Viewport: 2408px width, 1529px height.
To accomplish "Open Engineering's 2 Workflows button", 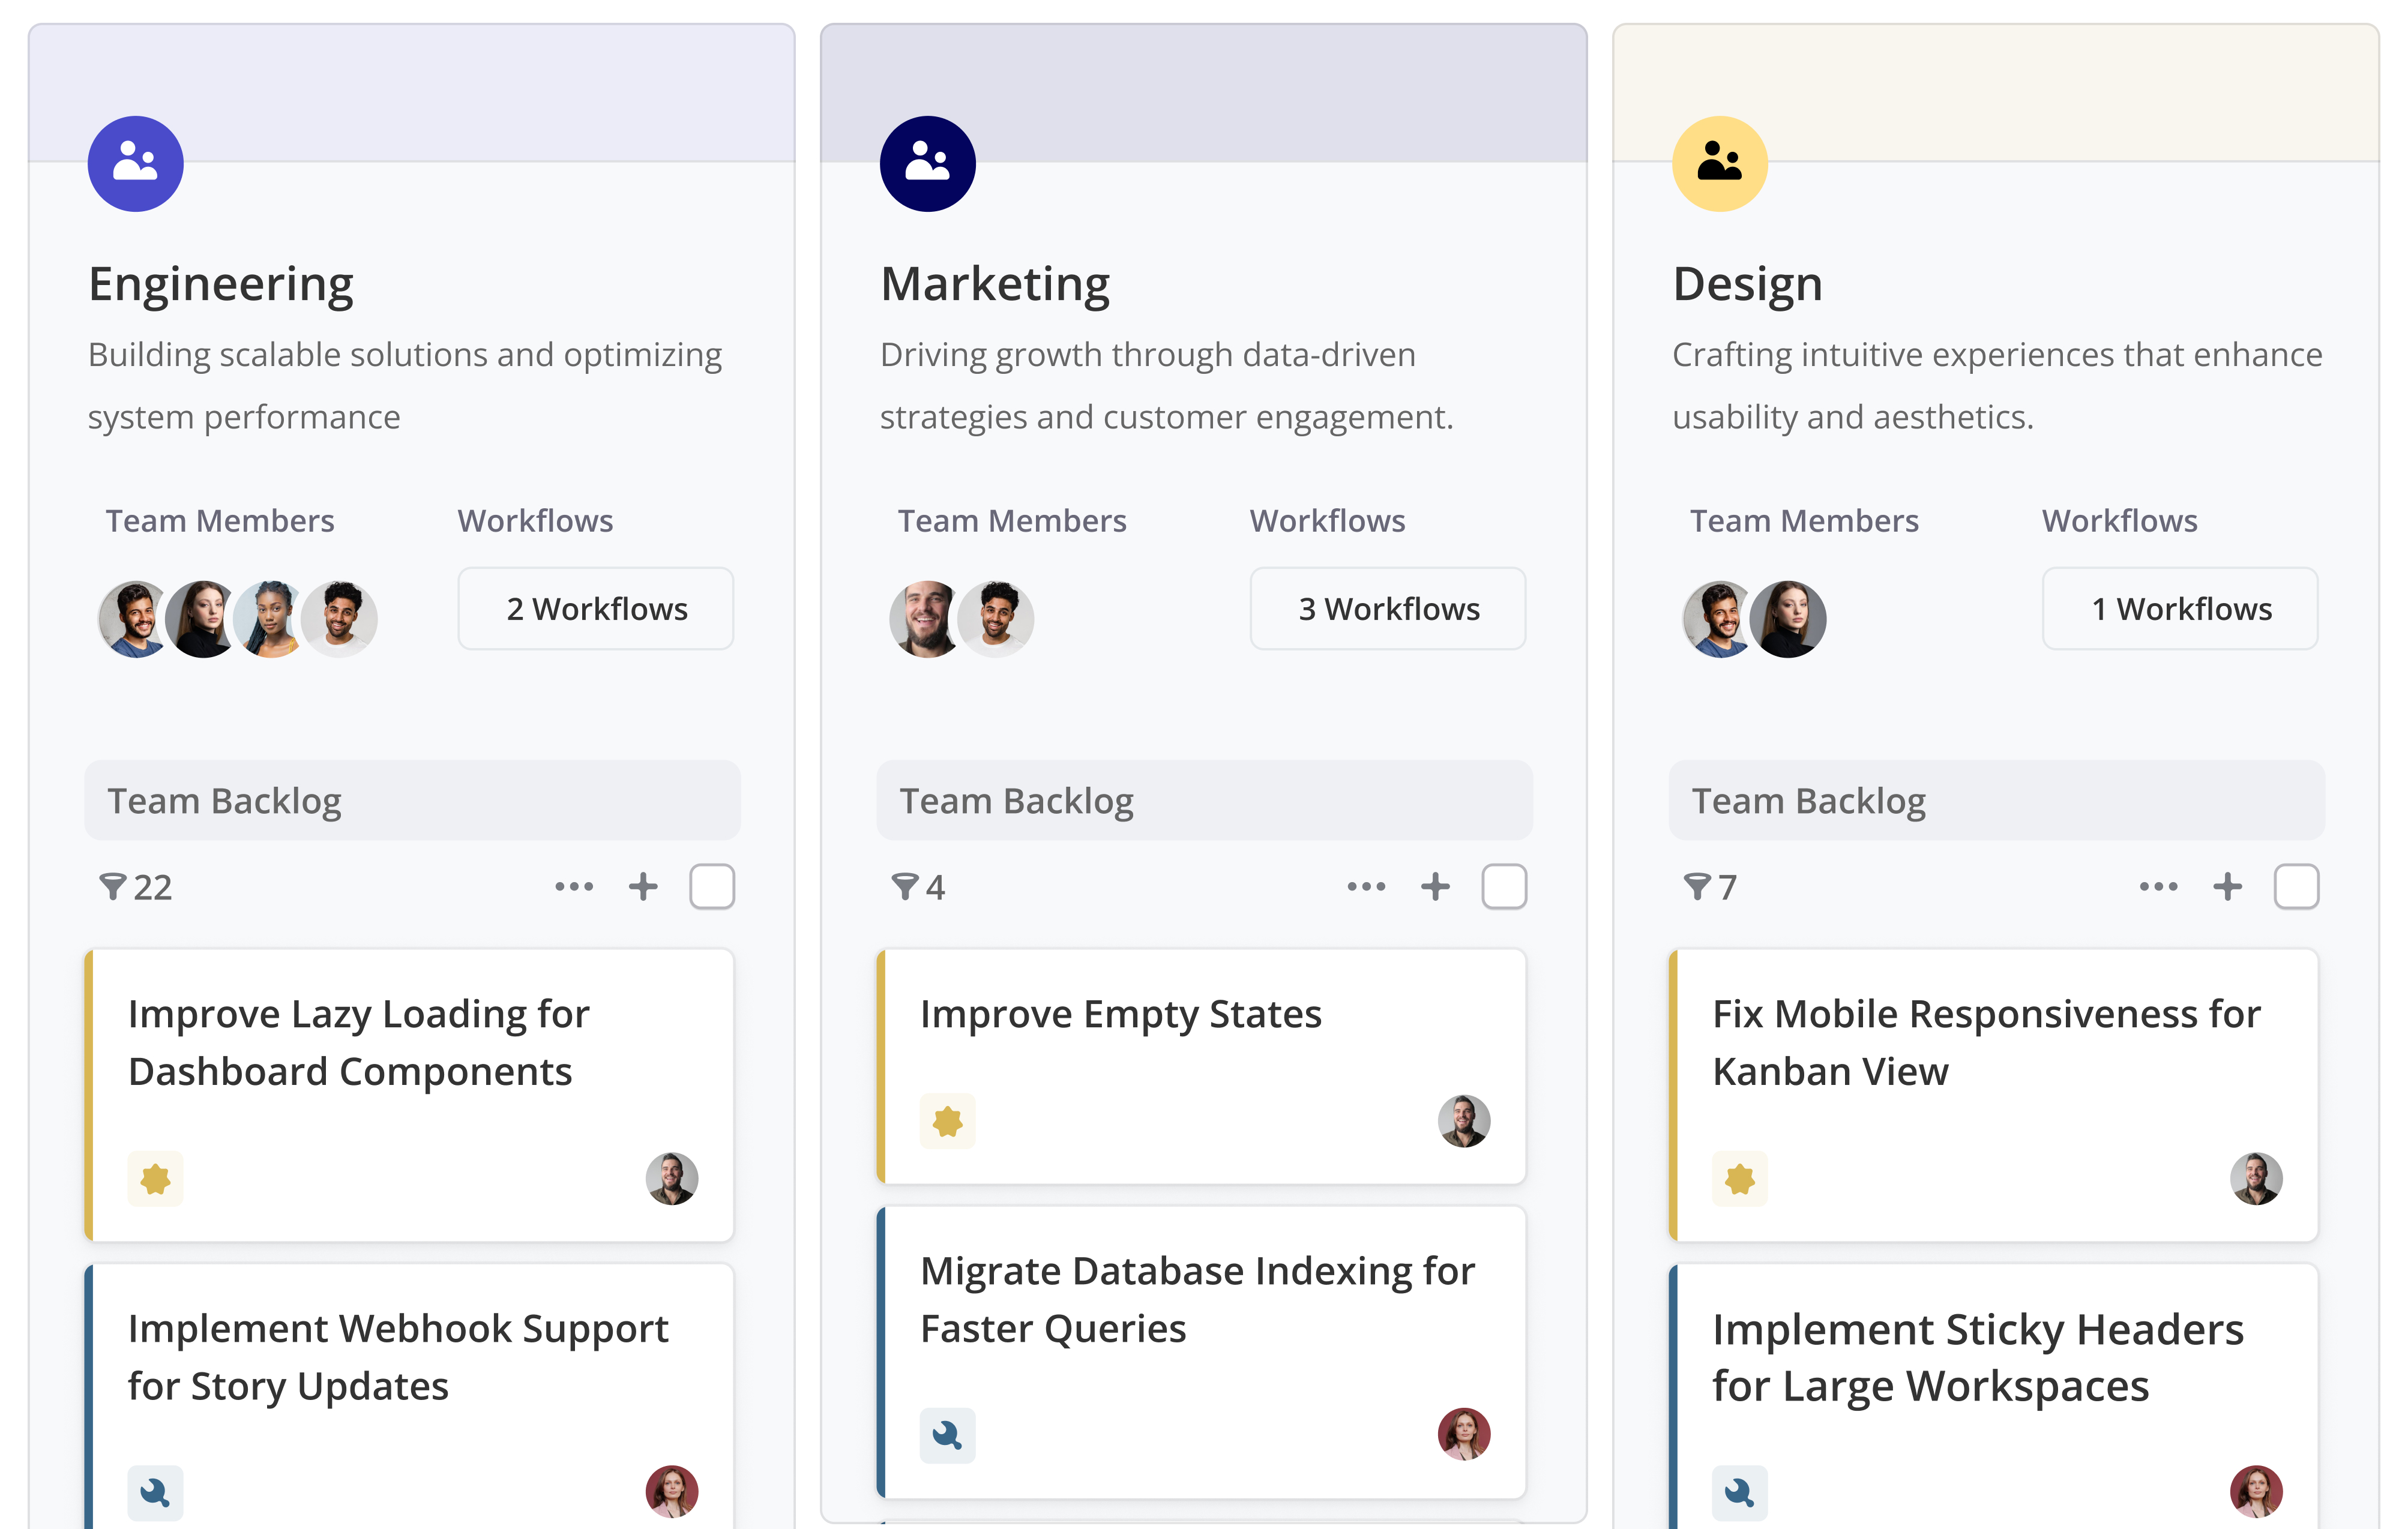I will pyautogui.click(x=596, y=609).
